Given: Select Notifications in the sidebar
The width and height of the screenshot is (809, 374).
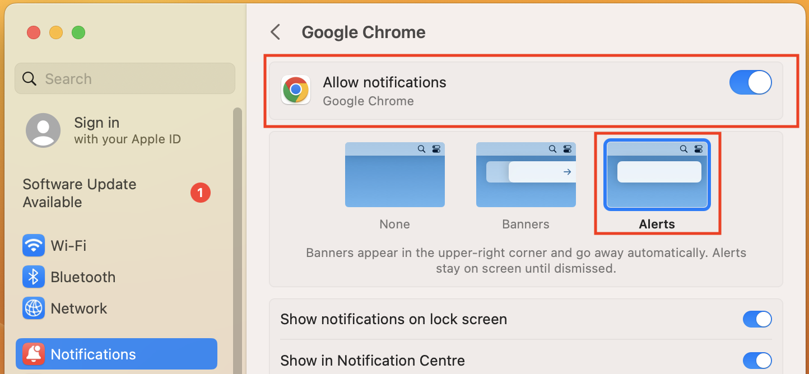Looking at the screenshot, I should coord(117,354).
